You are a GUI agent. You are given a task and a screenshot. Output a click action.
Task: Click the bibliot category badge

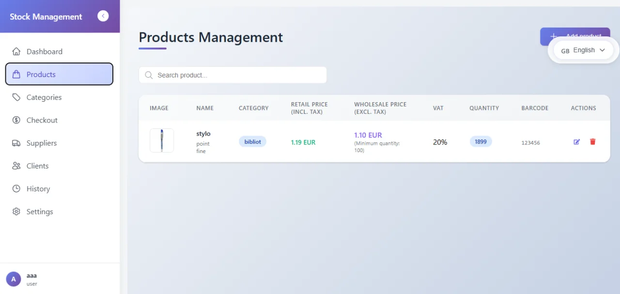tap(252, 142)
